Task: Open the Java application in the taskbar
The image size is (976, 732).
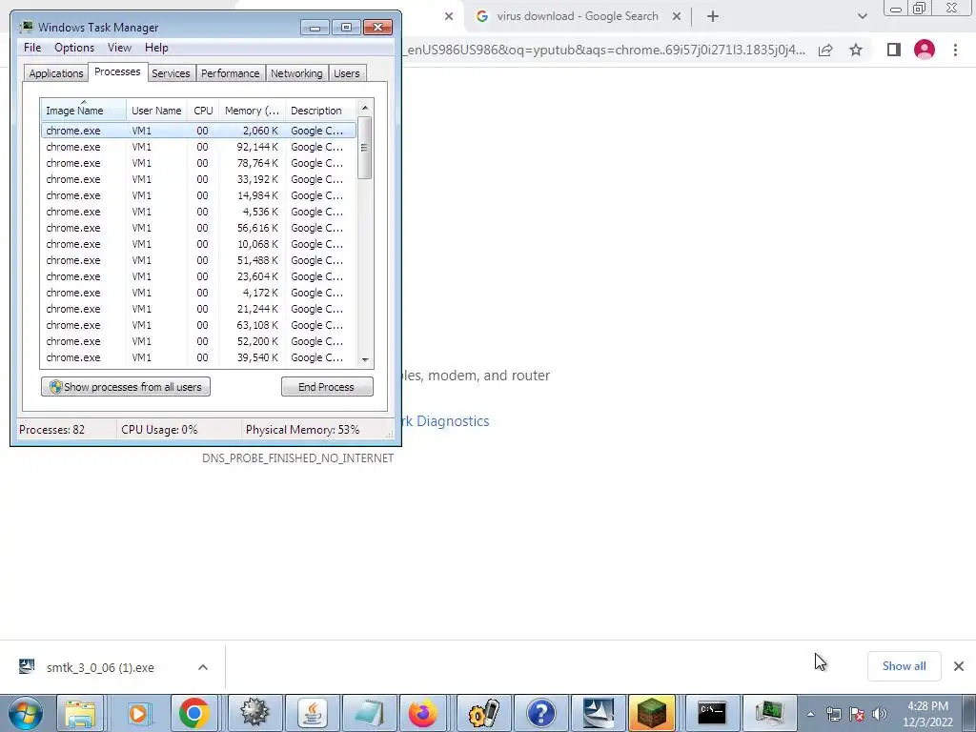Action: click(312, 713)
